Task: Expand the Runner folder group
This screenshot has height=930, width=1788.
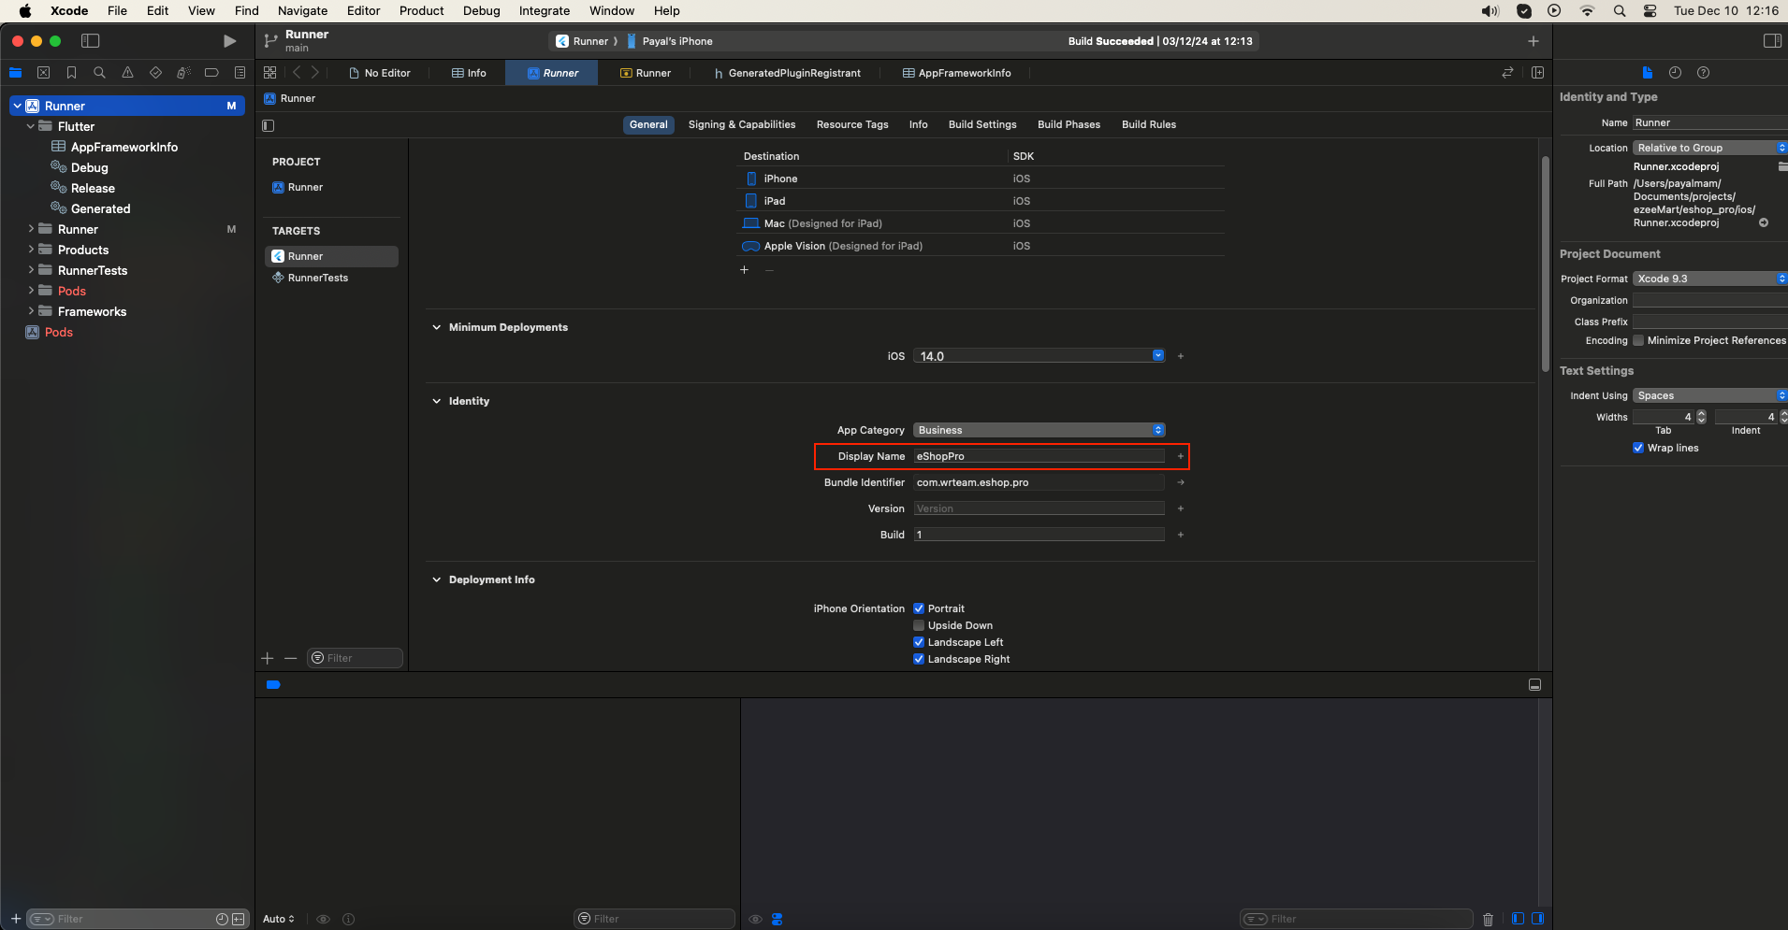Action: [x=31, y=229]
